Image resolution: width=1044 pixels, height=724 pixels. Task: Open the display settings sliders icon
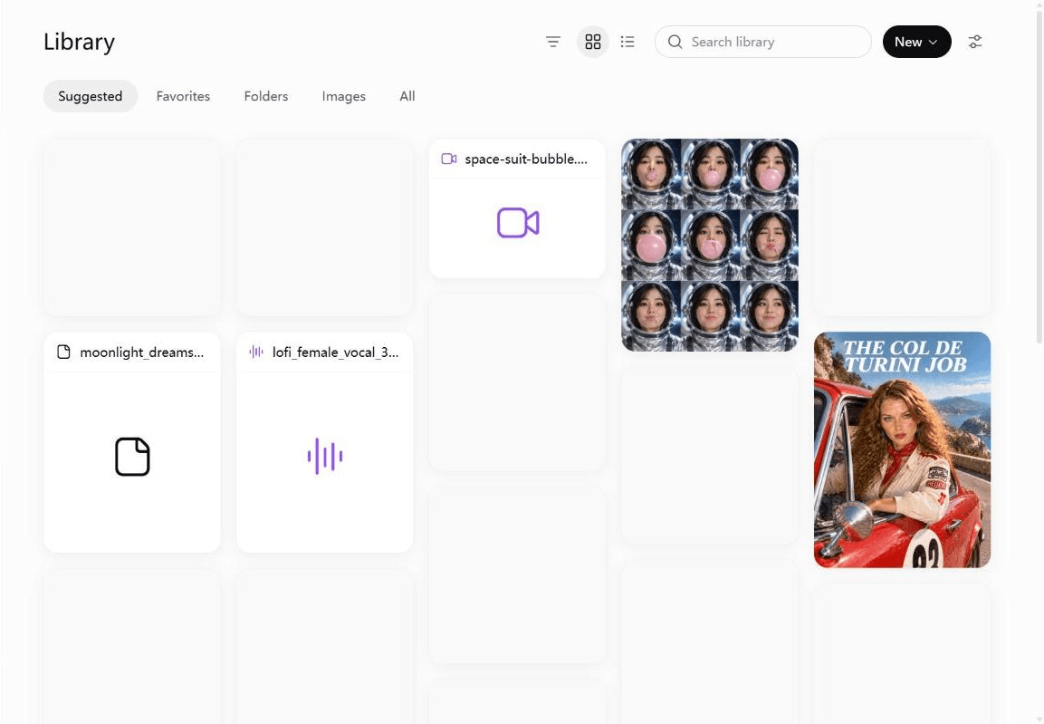(x=975, y=42)
